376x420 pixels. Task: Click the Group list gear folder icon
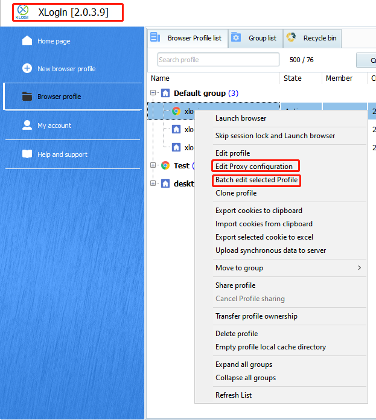[x=236, y=37]
